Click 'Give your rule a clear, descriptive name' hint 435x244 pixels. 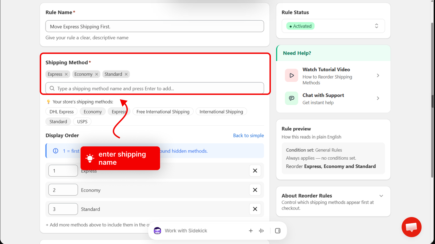tap(87, 38)
